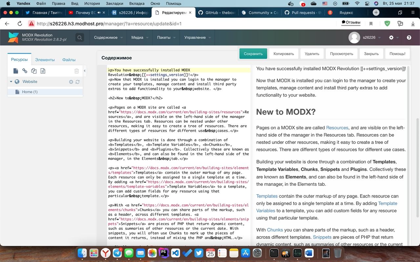This screenshot has width=420, height=262.
Task: Follow the Template Variables link in preview
Action: [327, 207]
